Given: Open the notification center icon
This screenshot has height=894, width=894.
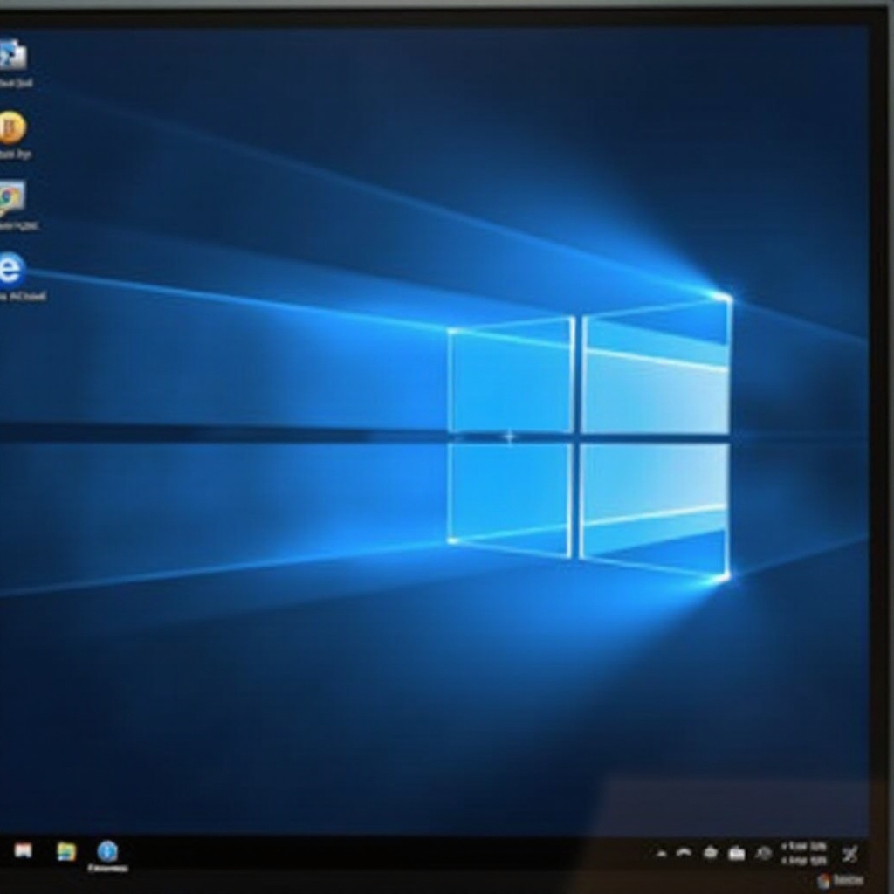Looking at the screenshot, I should [850, 854].
